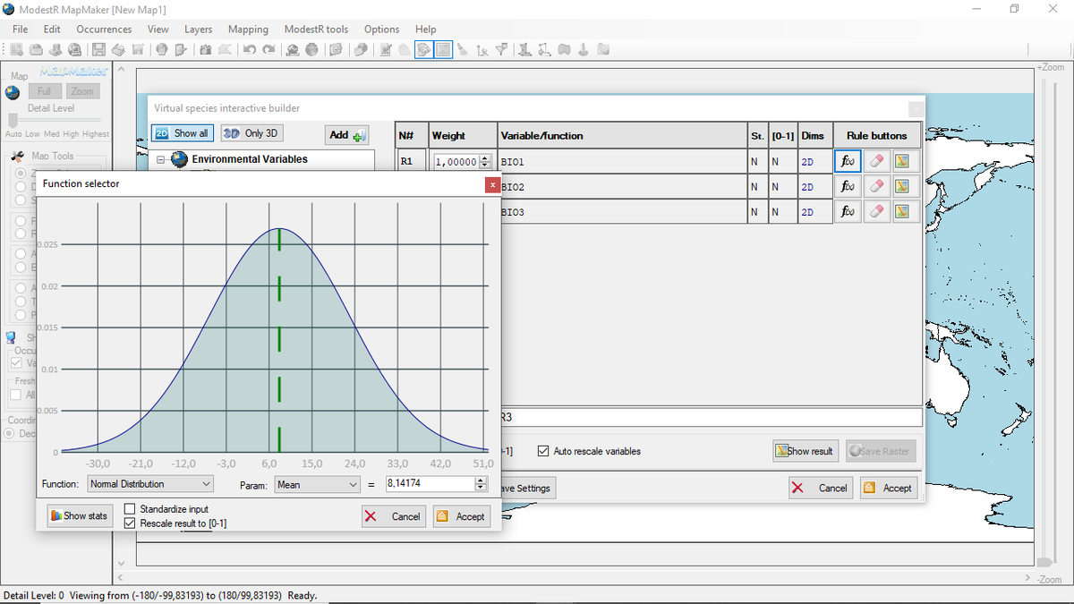Accept the Function selector settings
1074x604 pixels.
[x=462, y=516]
